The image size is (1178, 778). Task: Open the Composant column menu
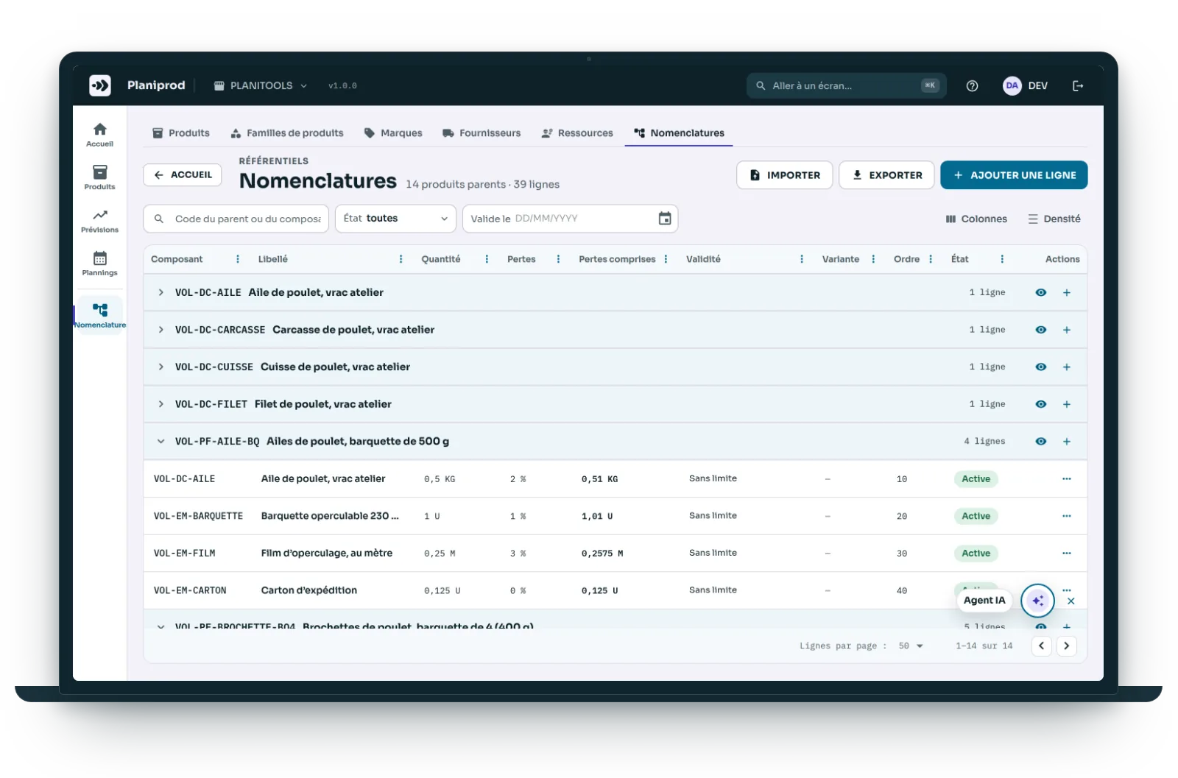237,259
